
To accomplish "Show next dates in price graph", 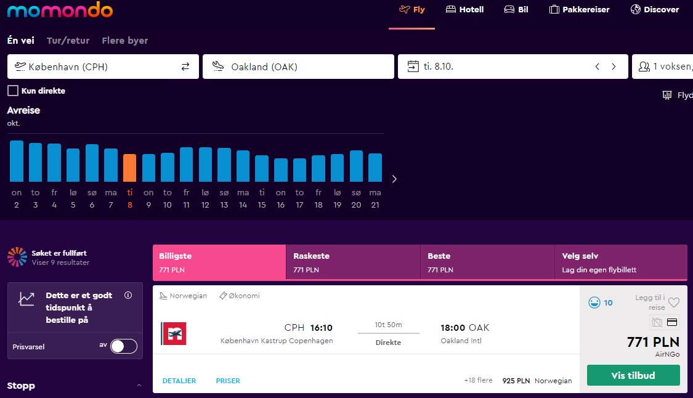I will 394,179.
